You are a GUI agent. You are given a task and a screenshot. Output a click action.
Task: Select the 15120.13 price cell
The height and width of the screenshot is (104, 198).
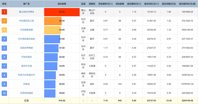152,12
